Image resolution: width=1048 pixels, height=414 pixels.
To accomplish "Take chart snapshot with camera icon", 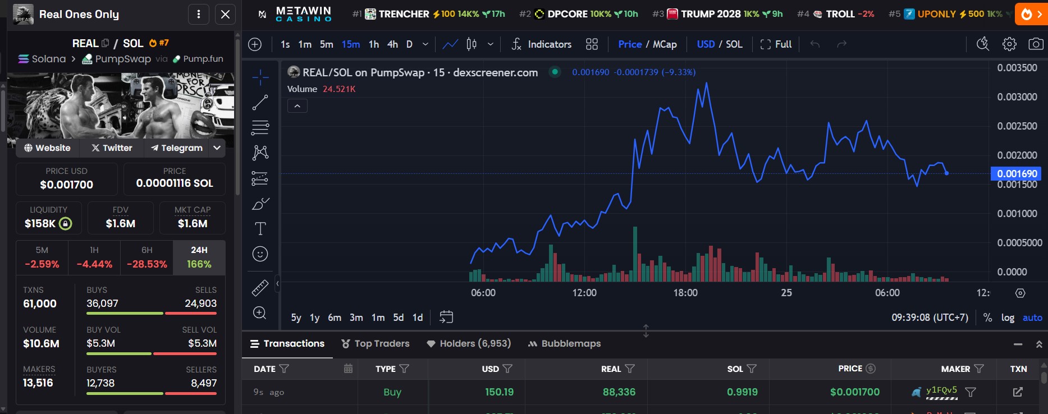I will tap(1036, 44).
